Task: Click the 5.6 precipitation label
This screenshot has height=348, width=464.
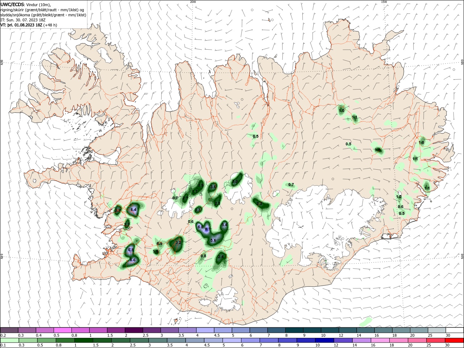Action: pyautogui.click(x=213, y=240)
